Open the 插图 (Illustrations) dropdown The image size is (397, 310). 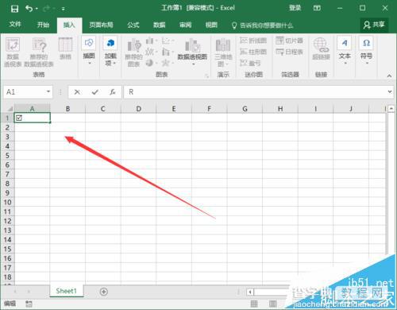[x=89, y=51]
